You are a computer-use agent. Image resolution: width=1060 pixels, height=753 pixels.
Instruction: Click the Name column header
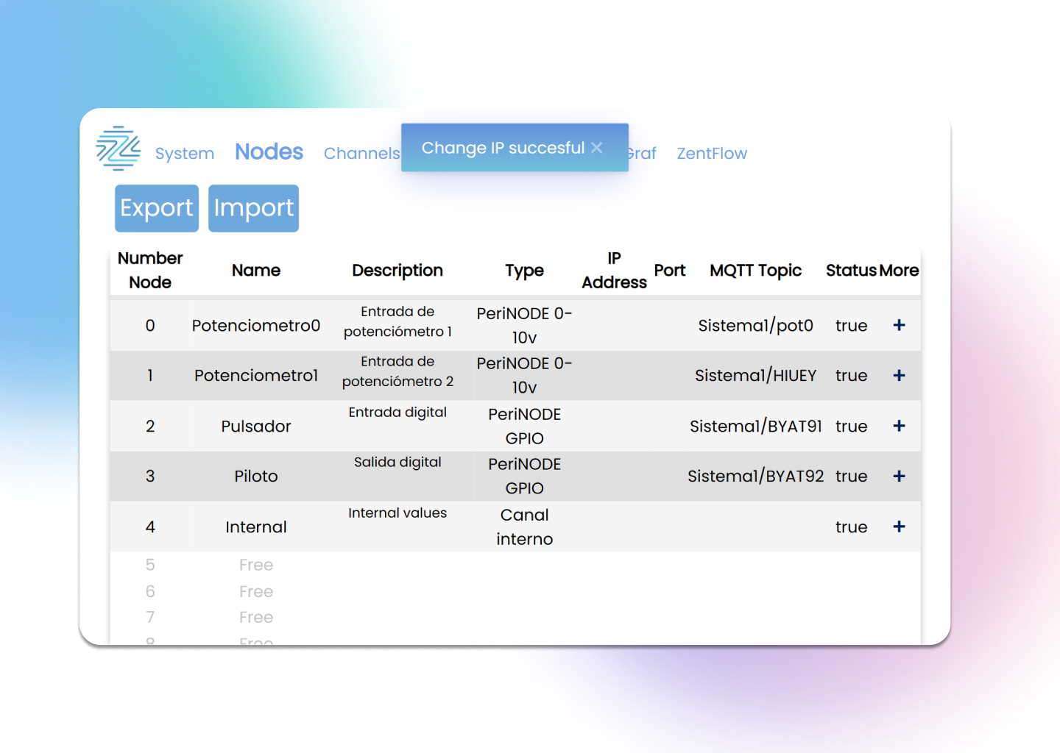pos(256,271)
